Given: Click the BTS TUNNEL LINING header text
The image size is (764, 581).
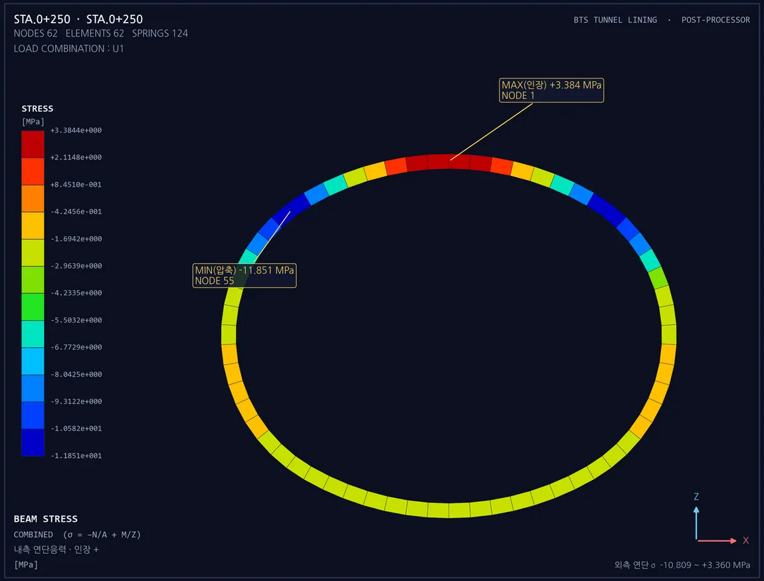Looking at the screenshot, I should (615, 20).
